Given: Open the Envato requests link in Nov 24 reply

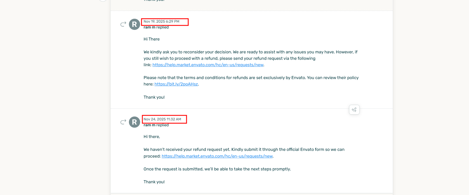Looking at the screenshot, I should coord(217,156).
